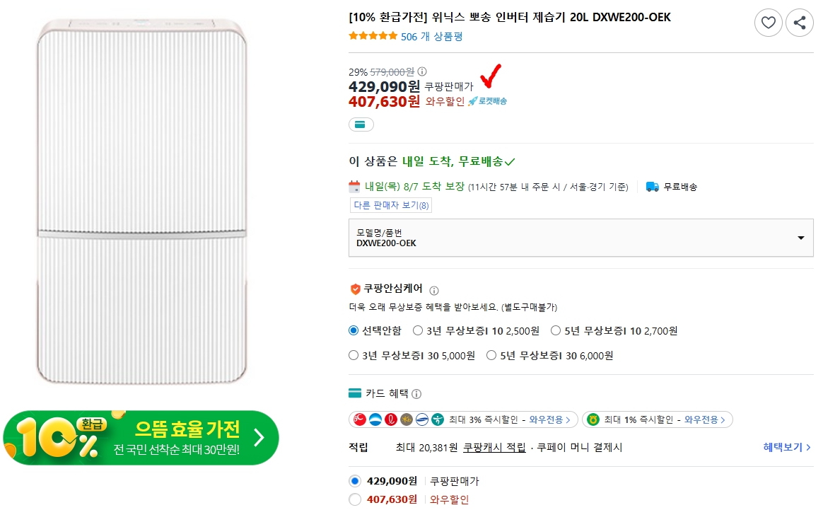This screenshot has height=510, width=823.
Task: Click the 쿠팡안심케어 orange shield icon
Action: point(356,289)
